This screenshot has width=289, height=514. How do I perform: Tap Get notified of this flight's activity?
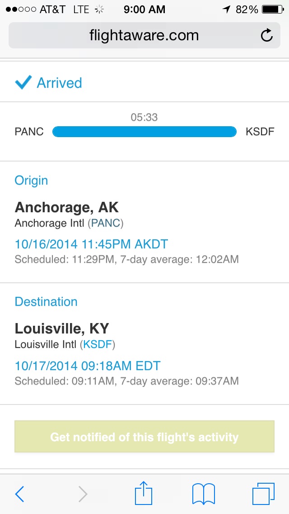[144, 437]
